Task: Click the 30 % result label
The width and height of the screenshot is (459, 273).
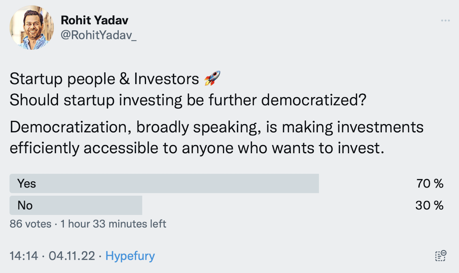Action: click(429, 205)
